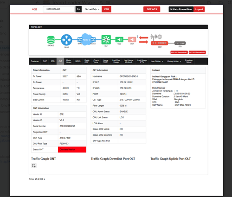Viewport: 232px width, 197px height.
Task: Open the Check Voice tab
Action: (96, 61)
